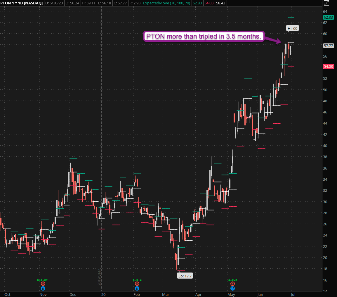This screenshot has height=297, width=337.
Task: Click the L: 56.18 low value
Action: pyautogui.click(x=105, y=3)
